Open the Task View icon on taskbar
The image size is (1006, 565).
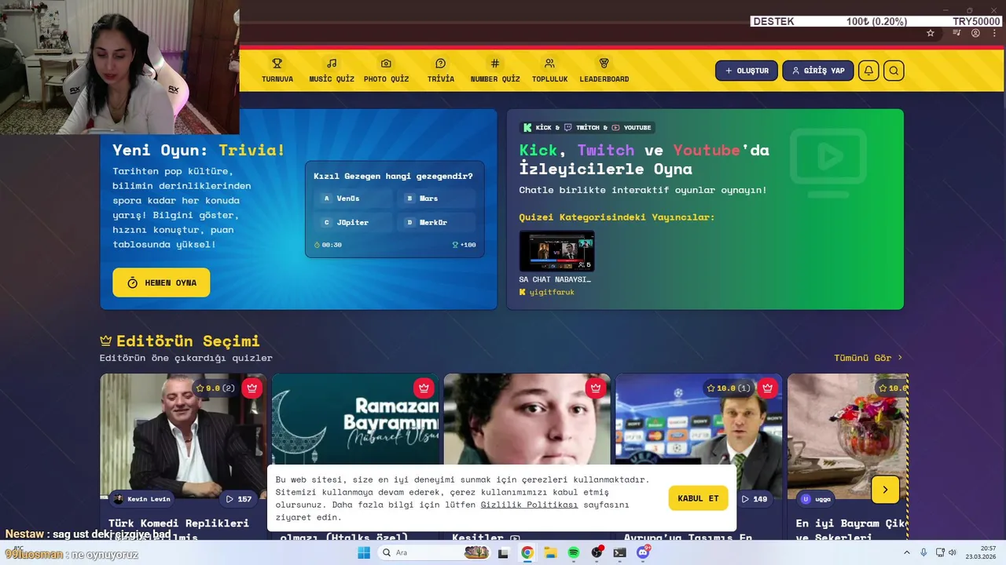(503, 552)
